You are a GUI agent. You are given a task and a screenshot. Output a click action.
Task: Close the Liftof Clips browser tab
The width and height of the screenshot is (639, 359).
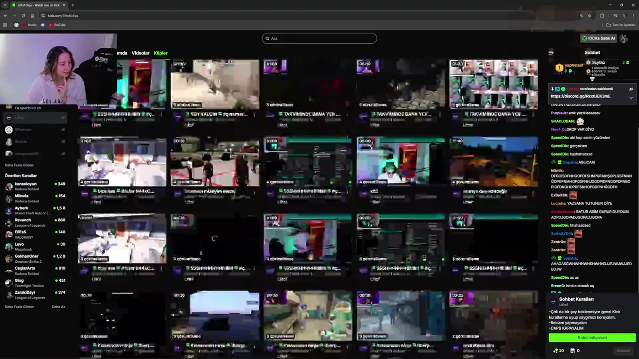pyautogui.click(x=64, y=5)
